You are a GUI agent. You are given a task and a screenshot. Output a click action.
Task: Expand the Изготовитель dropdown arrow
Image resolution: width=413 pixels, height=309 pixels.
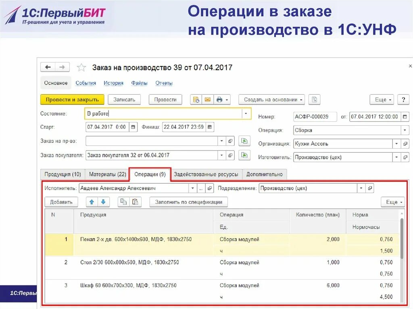point(396,158)
